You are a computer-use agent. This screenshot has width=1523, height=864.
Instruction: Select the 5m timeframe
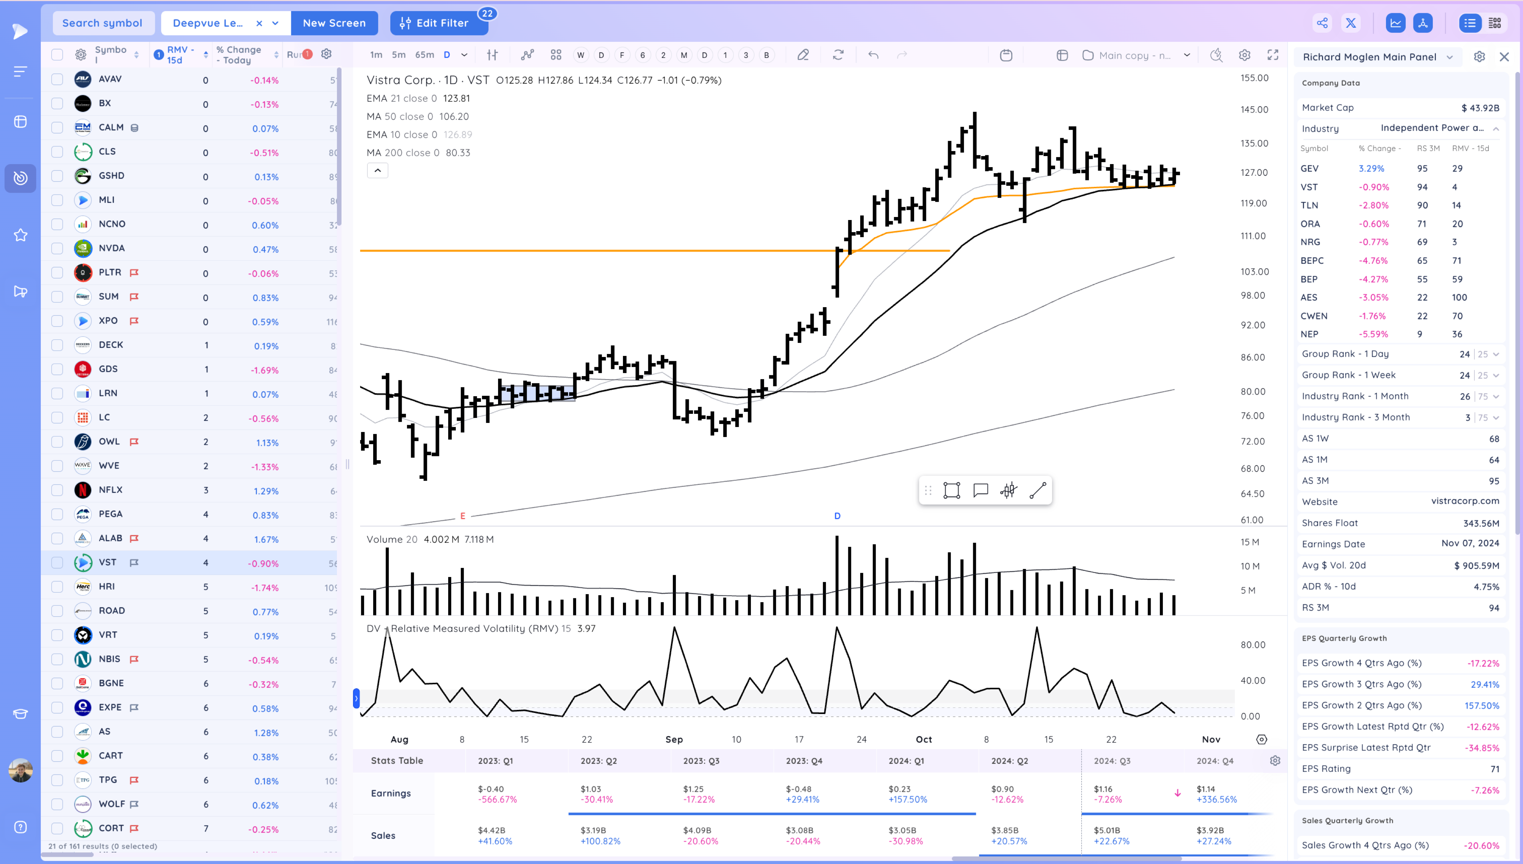coord(398,54)
